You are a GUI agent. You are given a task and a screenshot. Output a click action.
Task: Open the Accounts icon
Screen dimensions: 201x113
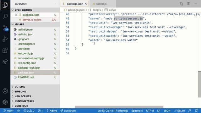pos(5,91)
